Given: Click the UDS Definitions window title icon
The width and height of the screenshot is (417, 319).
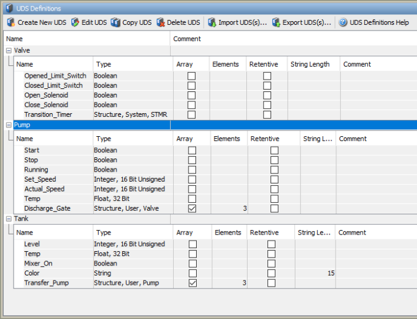Looking at the screenshot, I should [x=9, y=8].
